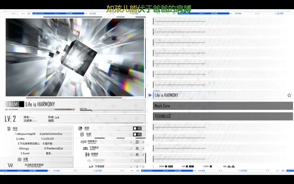
Task: Click the blue play arrow beside Life is HARMONY
Action: [150, 95]
